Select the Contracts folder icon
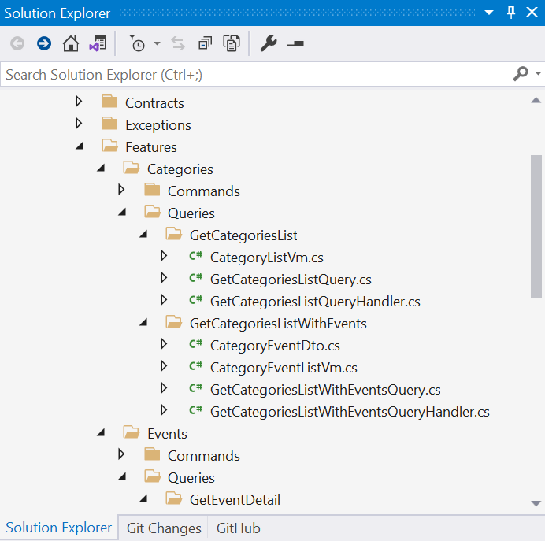Screen dimensions: 545x541 click(x=109, y=102)
